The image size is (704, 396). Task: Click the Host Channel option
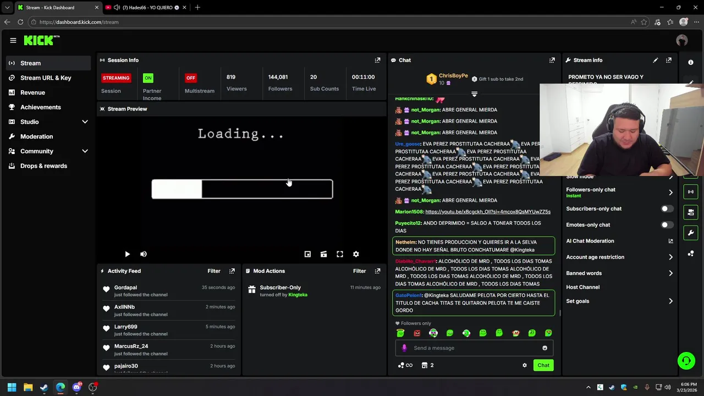tap(582, 287)
